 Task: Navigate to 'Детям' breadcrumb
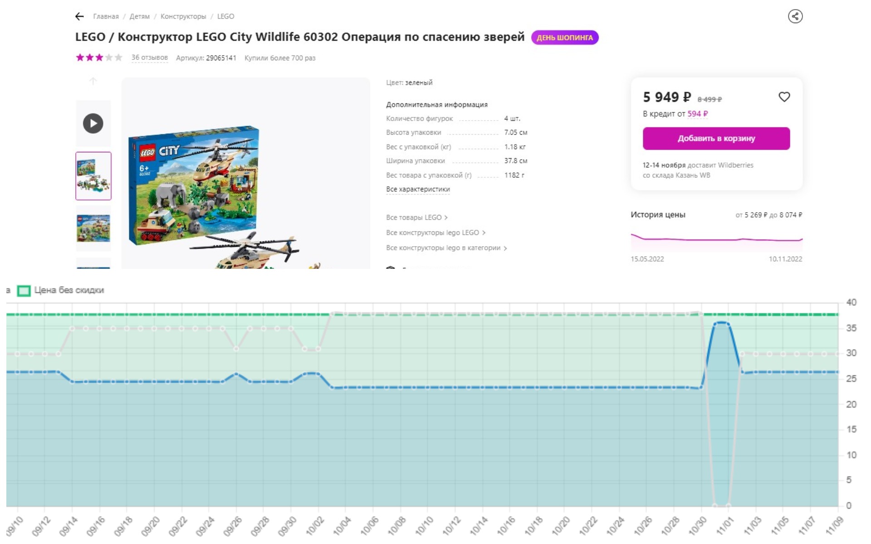(139, 17)
